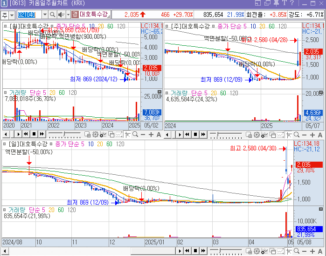Stop monthly chart replay
Viewport: 326px width, 256px height.
pyautogui.click(x=34, y=135)
